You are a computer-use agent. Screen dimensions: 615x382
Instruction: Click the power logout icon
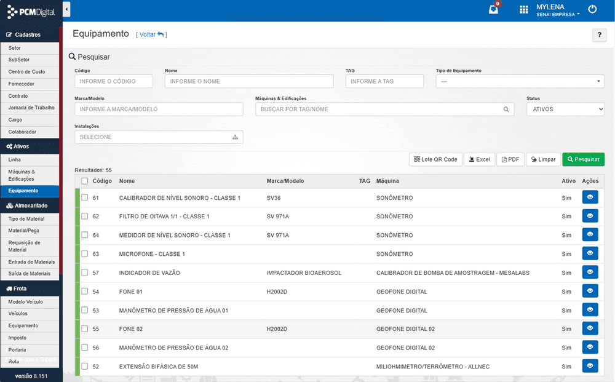pyautogui.click(x=592, y=9)
